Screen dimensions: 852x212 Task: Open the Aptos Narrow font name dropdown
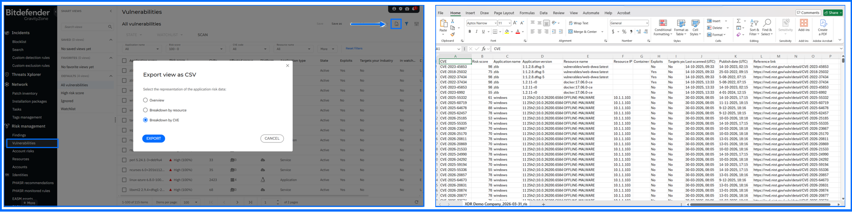(x=495, y=23)
